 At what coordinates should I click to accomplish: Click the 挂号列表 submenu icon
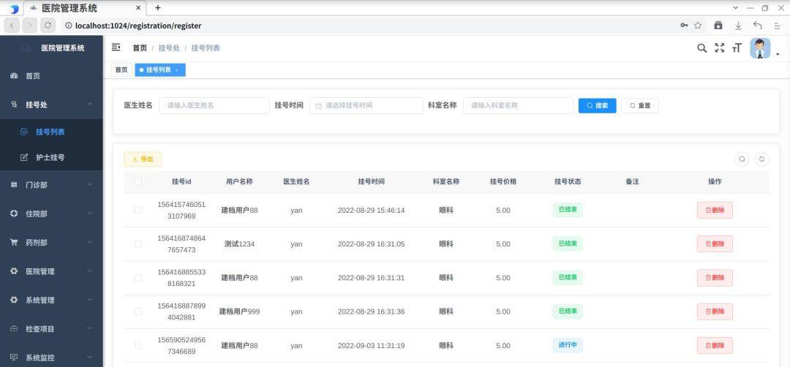[23, 132]
